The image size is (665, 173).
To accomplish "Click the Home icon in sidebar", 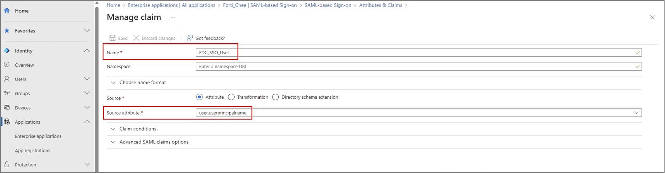I will [7, 11].
